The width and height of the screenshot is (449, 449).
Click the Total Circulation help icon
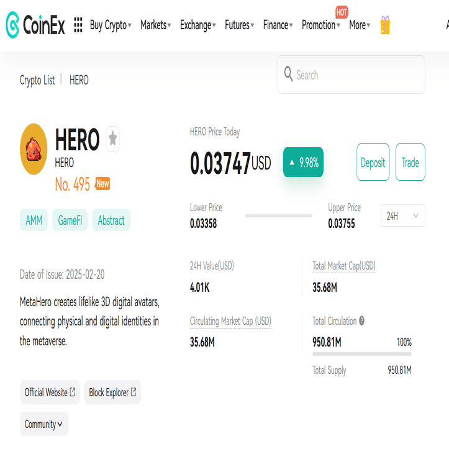point(361,320)
